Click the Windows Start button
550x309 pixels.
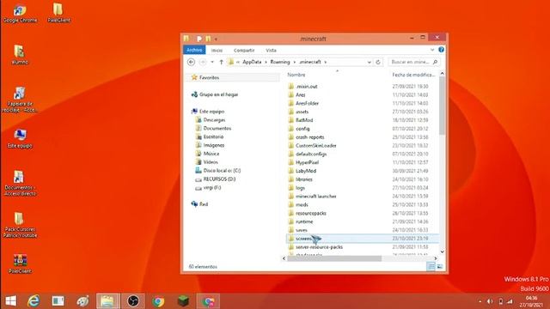point(10,301)
